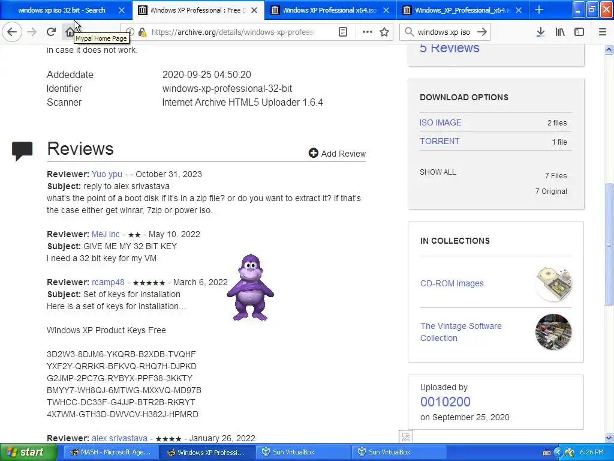
Task: Open the Mypal Home Page button
Action: (x=70, y=32)
